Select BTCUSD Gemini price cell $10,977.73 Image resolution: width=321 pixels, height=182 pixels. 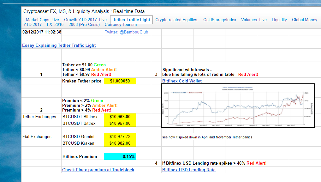click(x=120, y=136)
